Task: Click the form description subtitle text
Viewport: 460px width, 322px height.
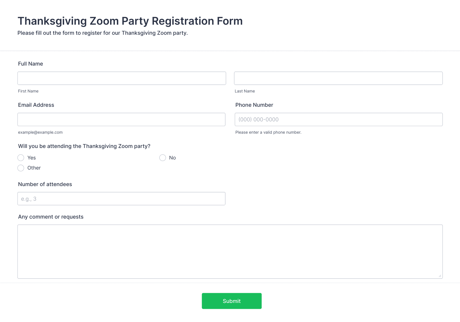Action: (x=103, y=33)
